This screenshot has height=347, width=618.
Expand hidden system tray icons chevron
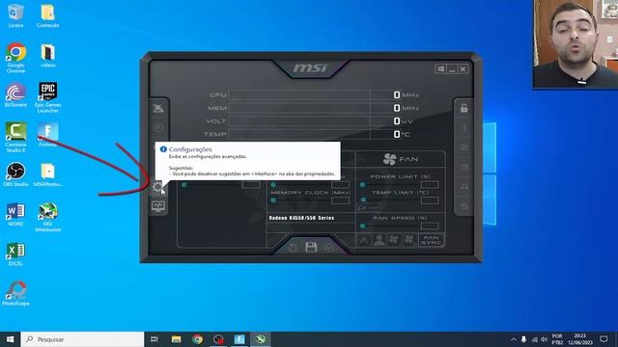pyautogui.click(x=513, y=339)
